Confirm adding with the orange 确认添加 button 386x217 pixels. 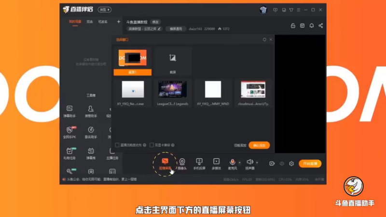(x=259, y=145)
